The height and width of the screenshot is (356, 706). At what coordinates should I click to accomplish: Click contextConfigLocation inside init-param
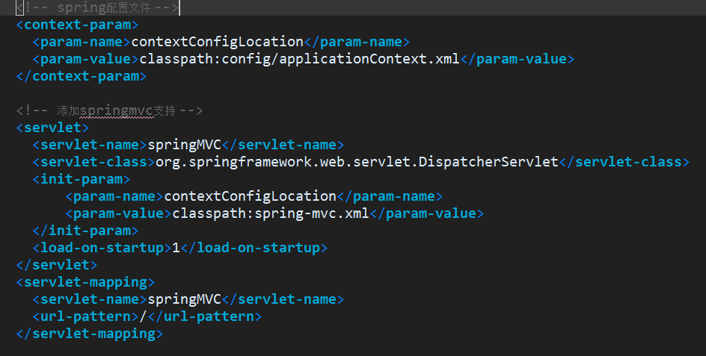[250, 196]
